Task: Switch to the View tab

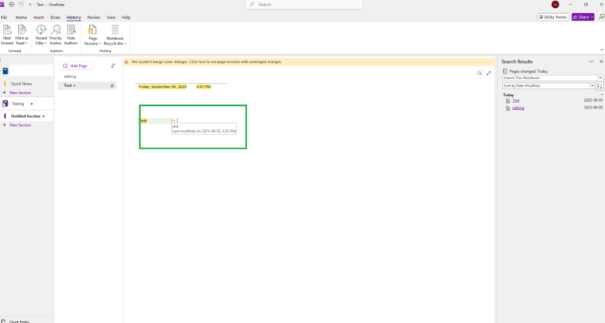Action: (x=110, y=17)
